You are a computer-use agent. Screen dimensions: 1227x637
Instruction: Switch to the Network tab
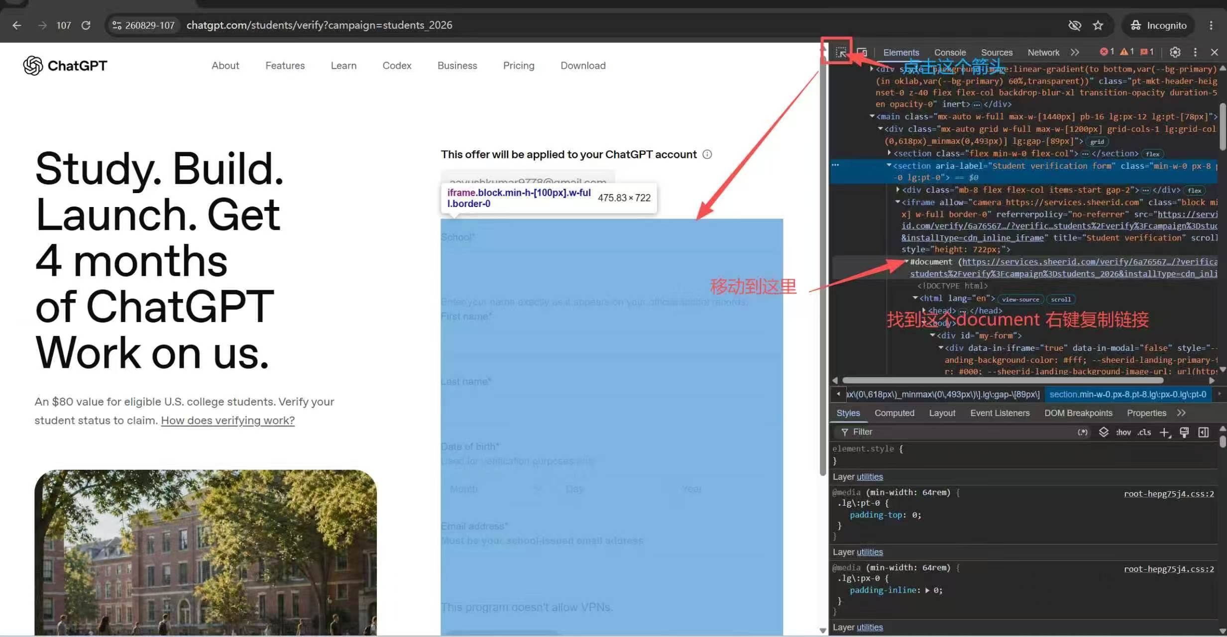tap(1043, 52)
